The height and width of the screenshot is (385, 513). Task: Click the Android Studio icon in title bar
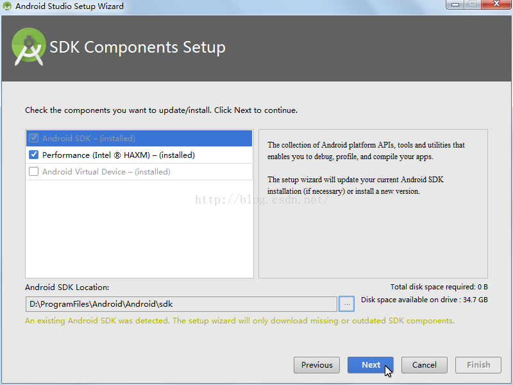click(x=6, y=6)
